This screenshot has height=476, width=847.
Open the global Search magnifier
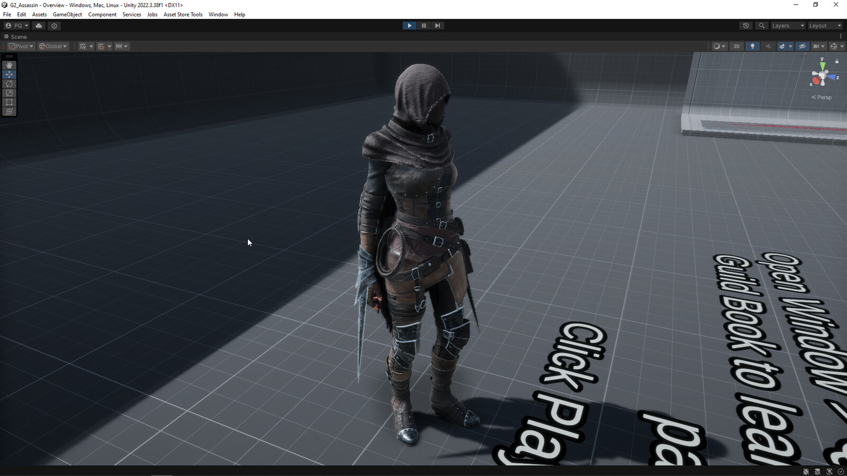pyautogui.click(x=762, y=25)
